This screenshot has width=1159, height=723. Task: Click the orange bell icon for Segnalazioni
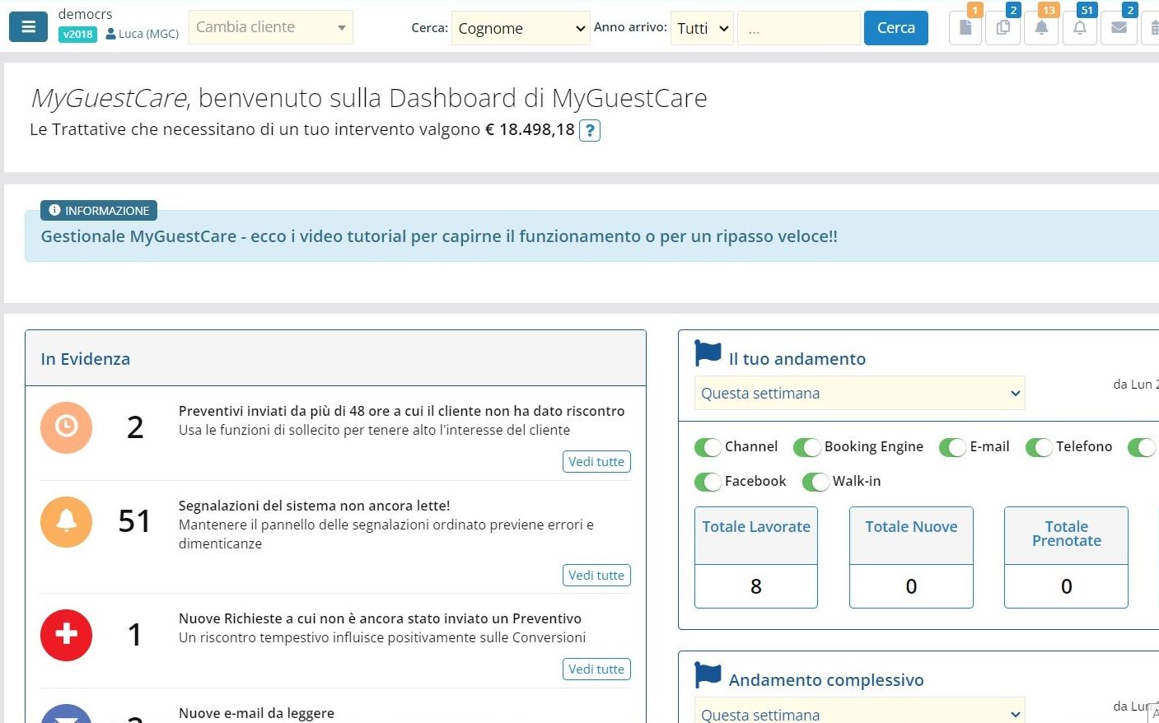pos(66,522)
